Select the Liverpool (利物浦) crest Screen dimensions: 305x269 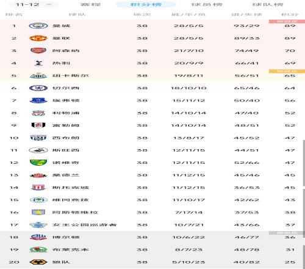[38, 113]
